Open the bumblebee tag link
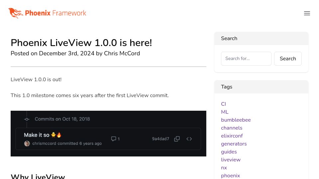 236,120
